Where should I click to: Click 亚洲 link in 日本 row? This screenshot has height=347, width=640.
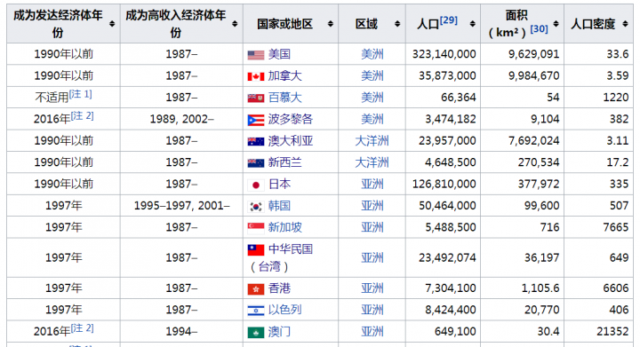tap(372, 184)
